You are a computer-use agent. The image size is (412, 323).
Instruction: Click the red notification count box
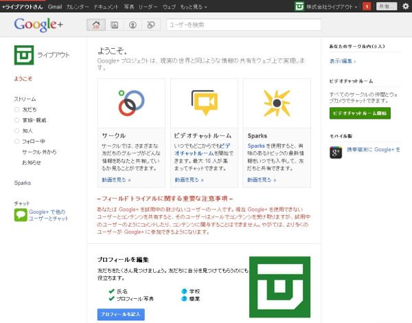click(x=367, y=6)
